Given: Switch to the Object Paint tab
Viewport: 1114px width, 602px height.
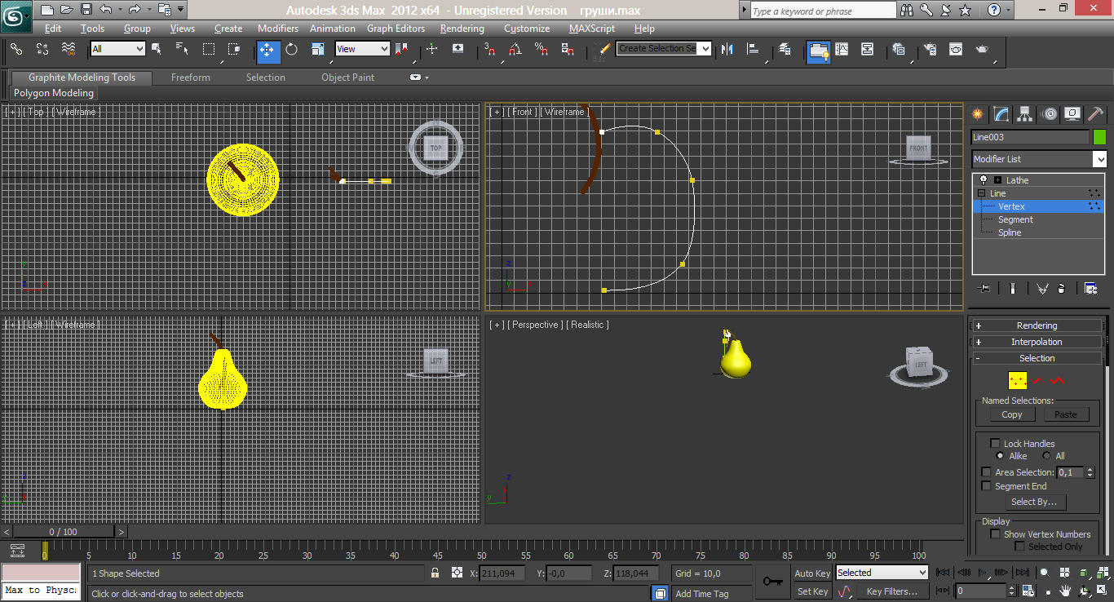Looking at the screenshot, I should 347,77.
